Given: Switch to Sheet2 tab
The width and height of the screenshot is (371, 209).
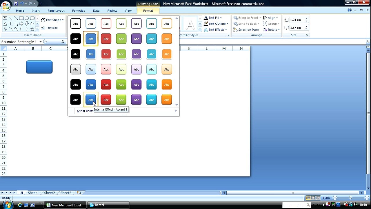Looking at the screenshot, I should 49,193.
